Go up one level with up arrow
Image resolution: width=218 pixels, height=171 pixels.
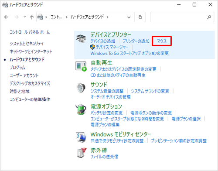coord(32,17)
